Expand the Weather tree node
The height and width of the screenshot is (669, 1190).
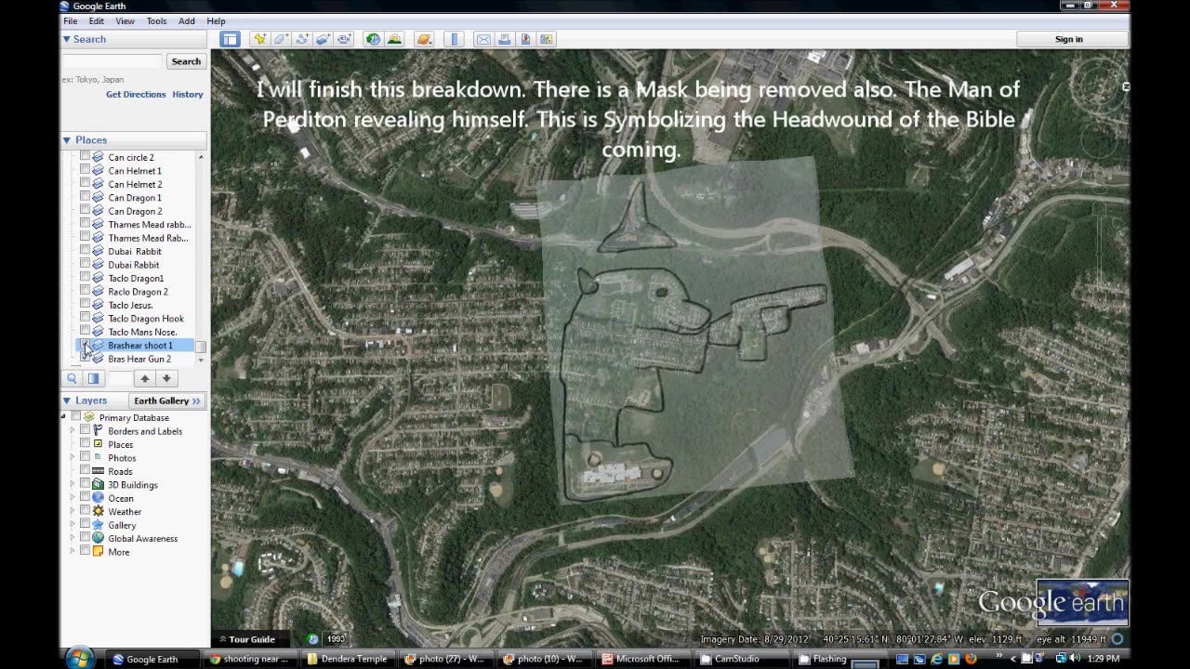point(73,511)
